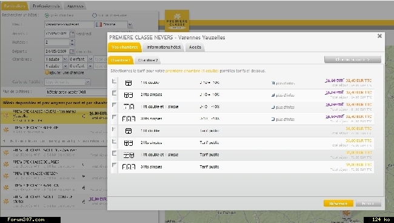Image resolution: width=394 pixels, height=223 pixels.
Task: Click two single beds icon, Tarif public row
Action: point(129,143)
